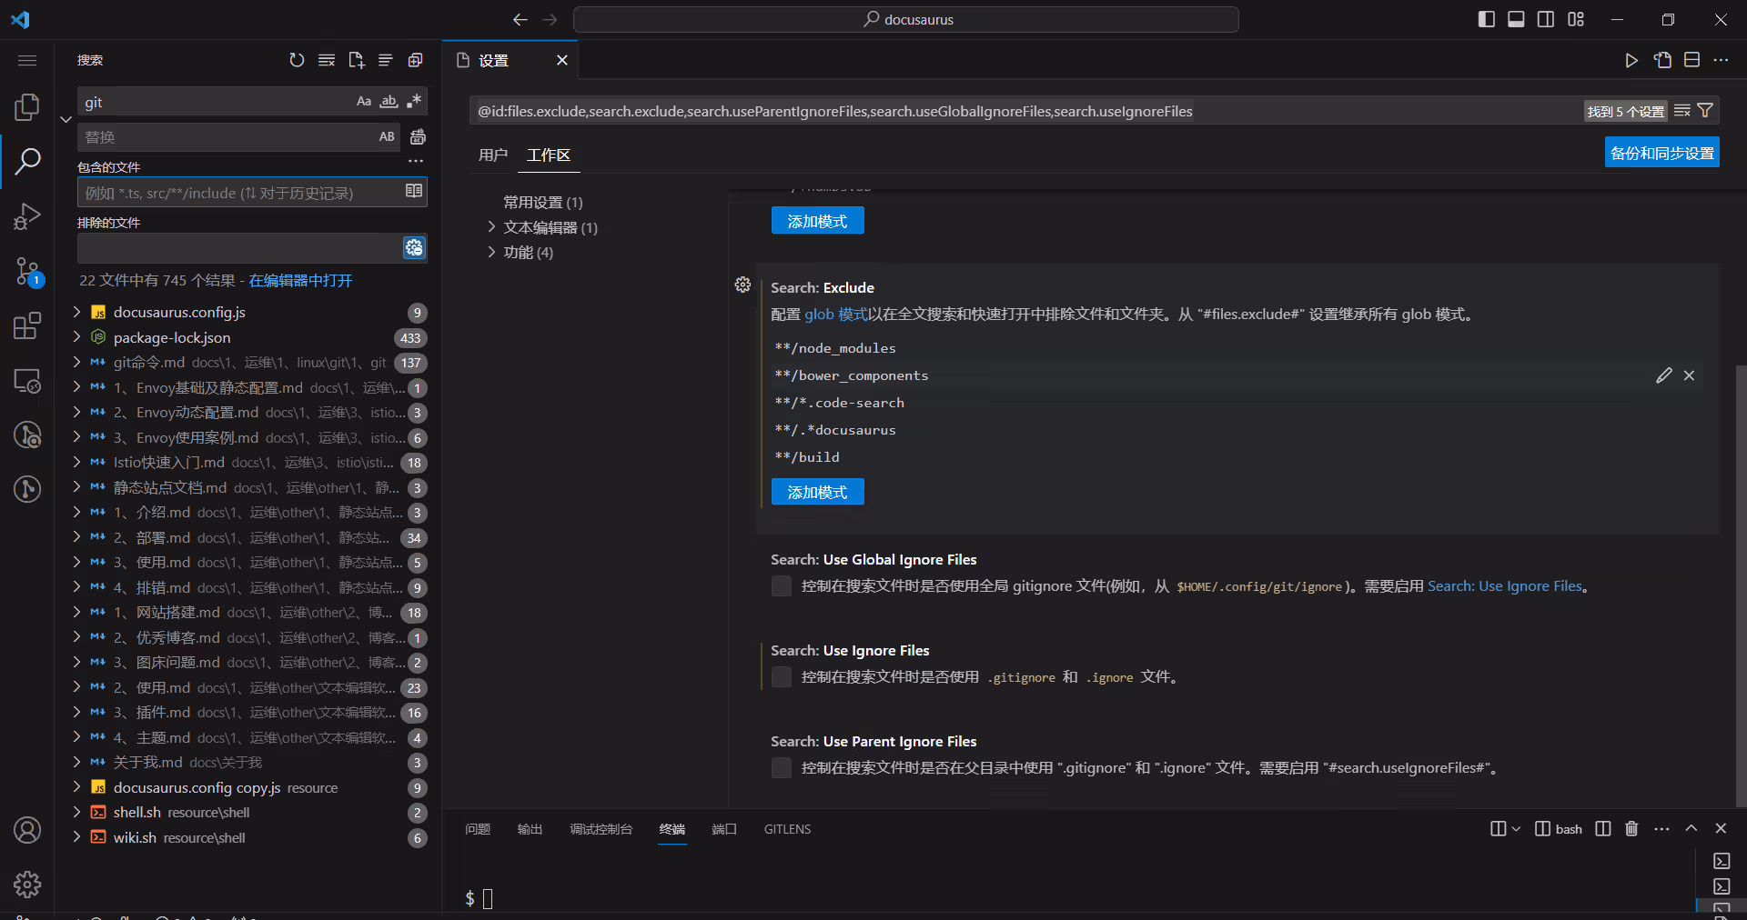Open settings JSON file icon

[x=1662, y=60]
